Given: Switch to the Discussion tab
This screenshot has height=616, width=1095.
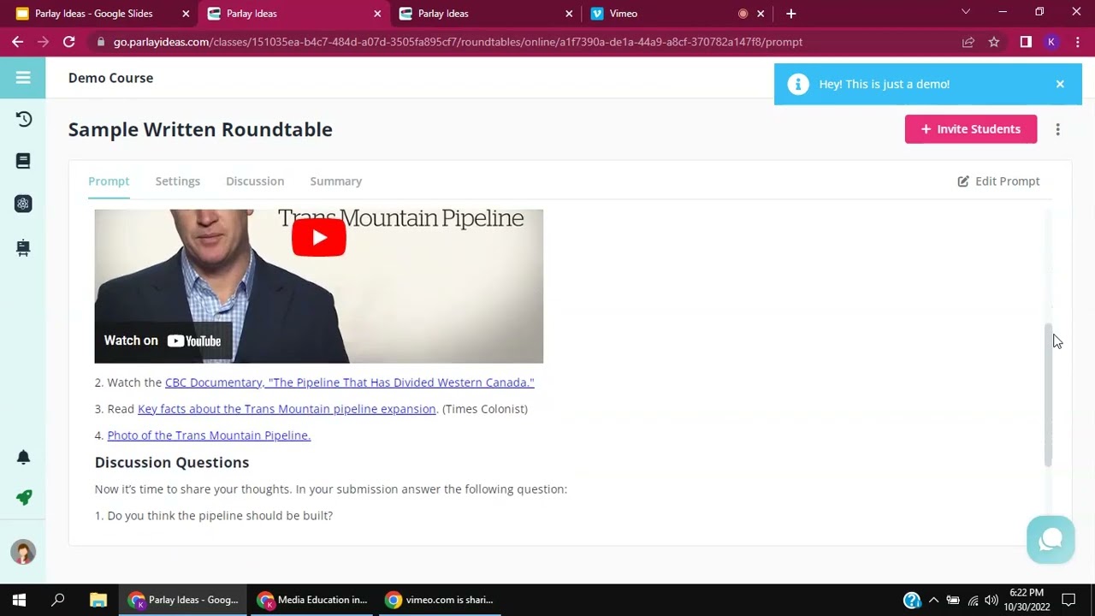Looking at the screenshot, I should coord(255,181).
